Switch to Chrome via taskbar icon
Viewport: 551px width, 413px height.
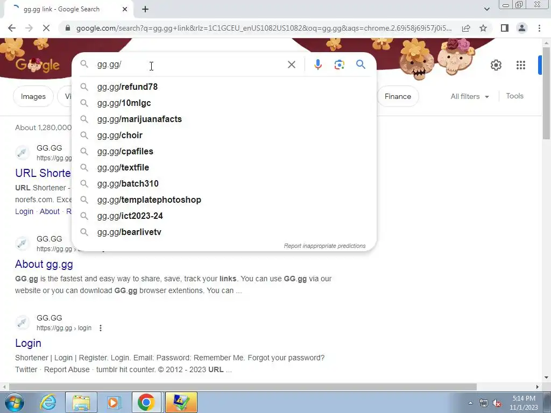click(x=146, y=402)
